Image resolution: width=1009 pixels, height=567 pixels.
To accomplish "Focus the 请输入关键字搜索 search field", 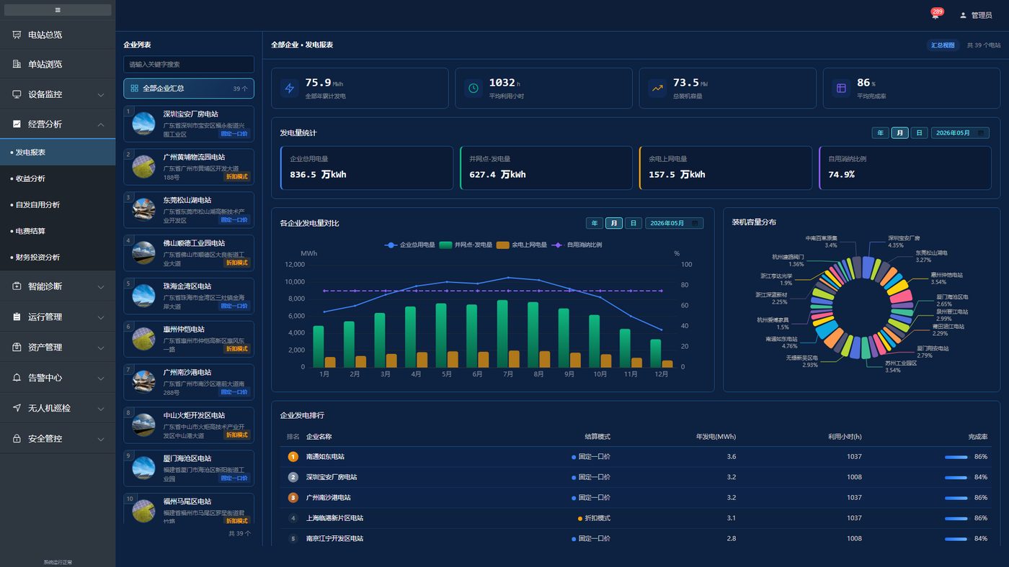I will pos(189,65).
